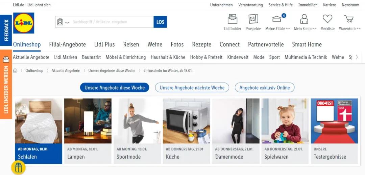The height and width of the screenshot is (175, 365).
Task: Click the Lidl logo
Action: [x=24, y=23]
